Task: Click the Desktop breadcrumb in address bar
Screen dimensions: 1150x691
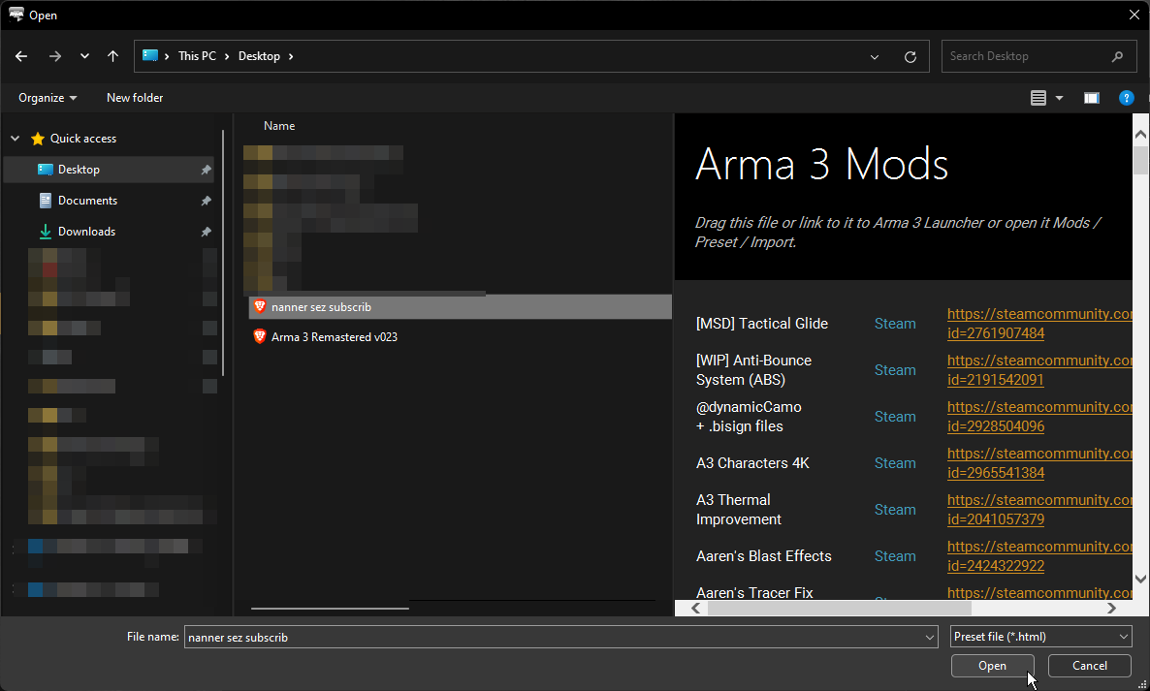Action: 259,56
